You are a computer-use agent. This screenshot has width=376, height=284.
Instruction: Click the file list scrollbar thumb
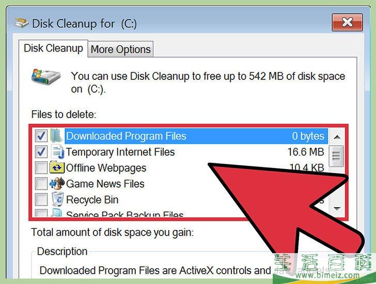(337, 156)
